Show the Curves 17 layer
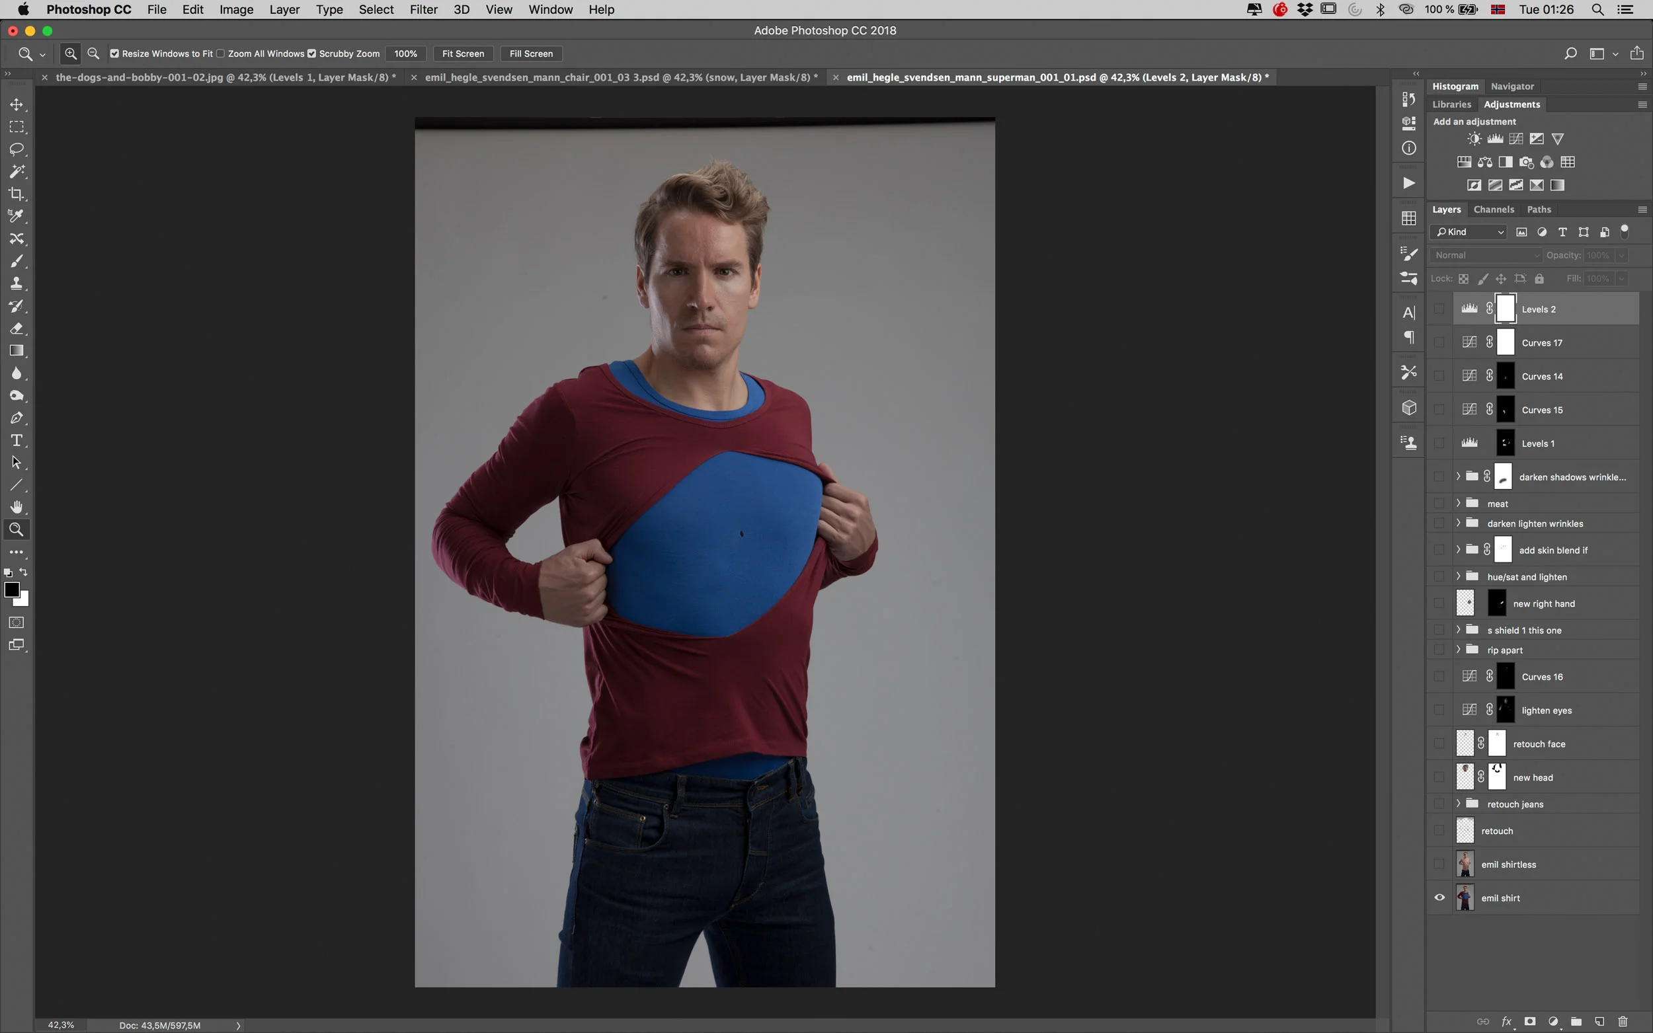1653x1033 pixels. 1439,342
